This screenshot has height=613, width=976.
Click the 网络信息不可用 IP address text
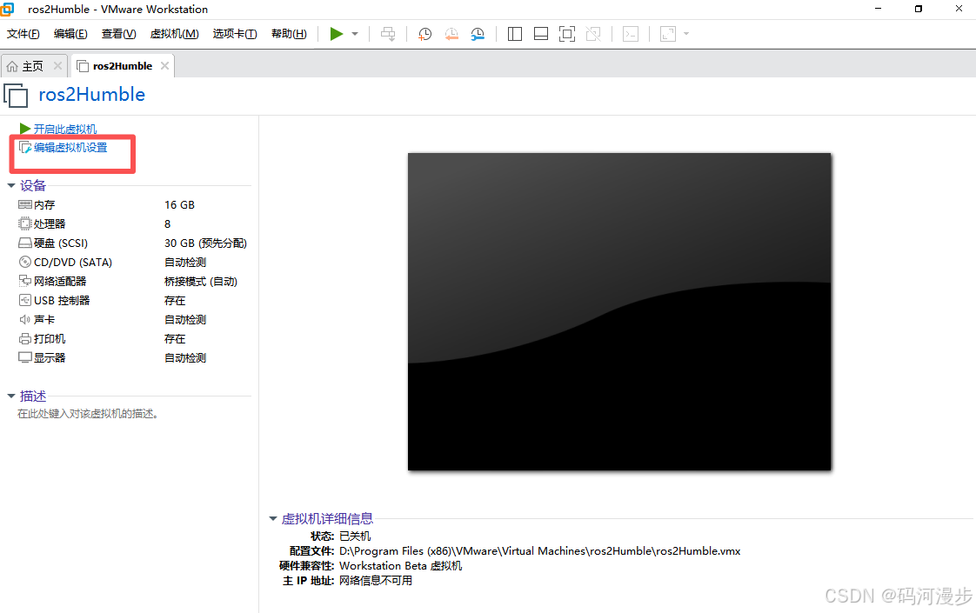click(375, 581)
